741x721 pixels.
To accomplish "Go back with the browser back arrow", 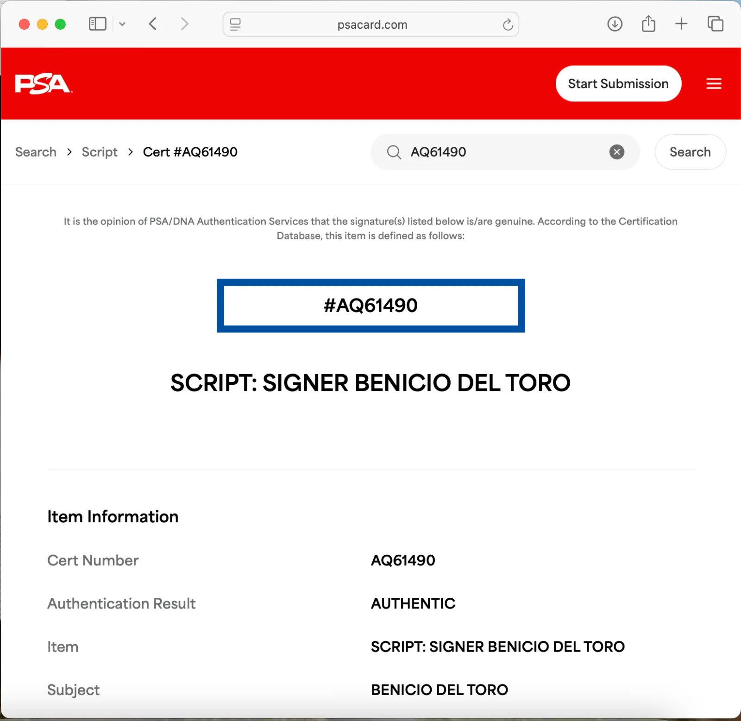I will point(153,24).
